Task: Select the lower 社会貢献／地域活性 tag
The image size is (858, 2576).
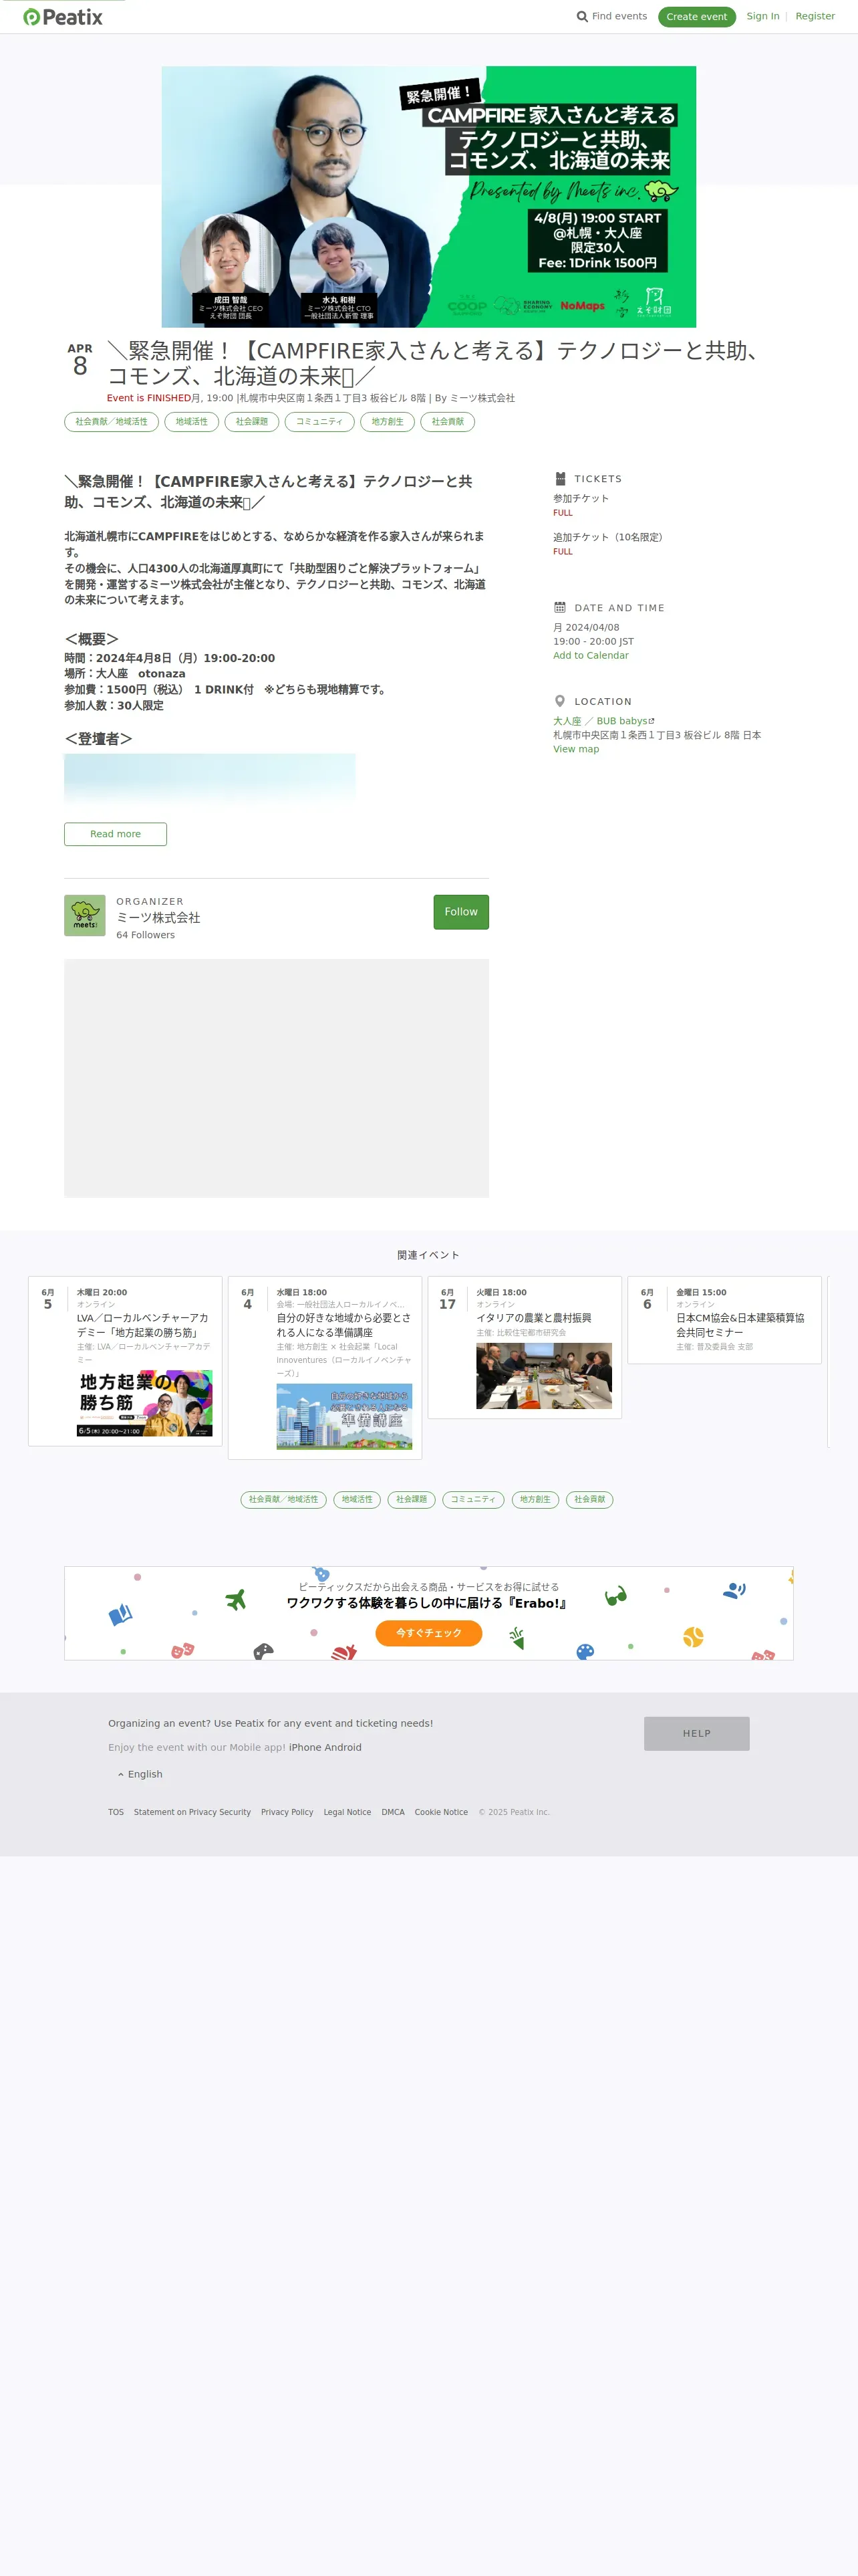Action: [284, 1499]
